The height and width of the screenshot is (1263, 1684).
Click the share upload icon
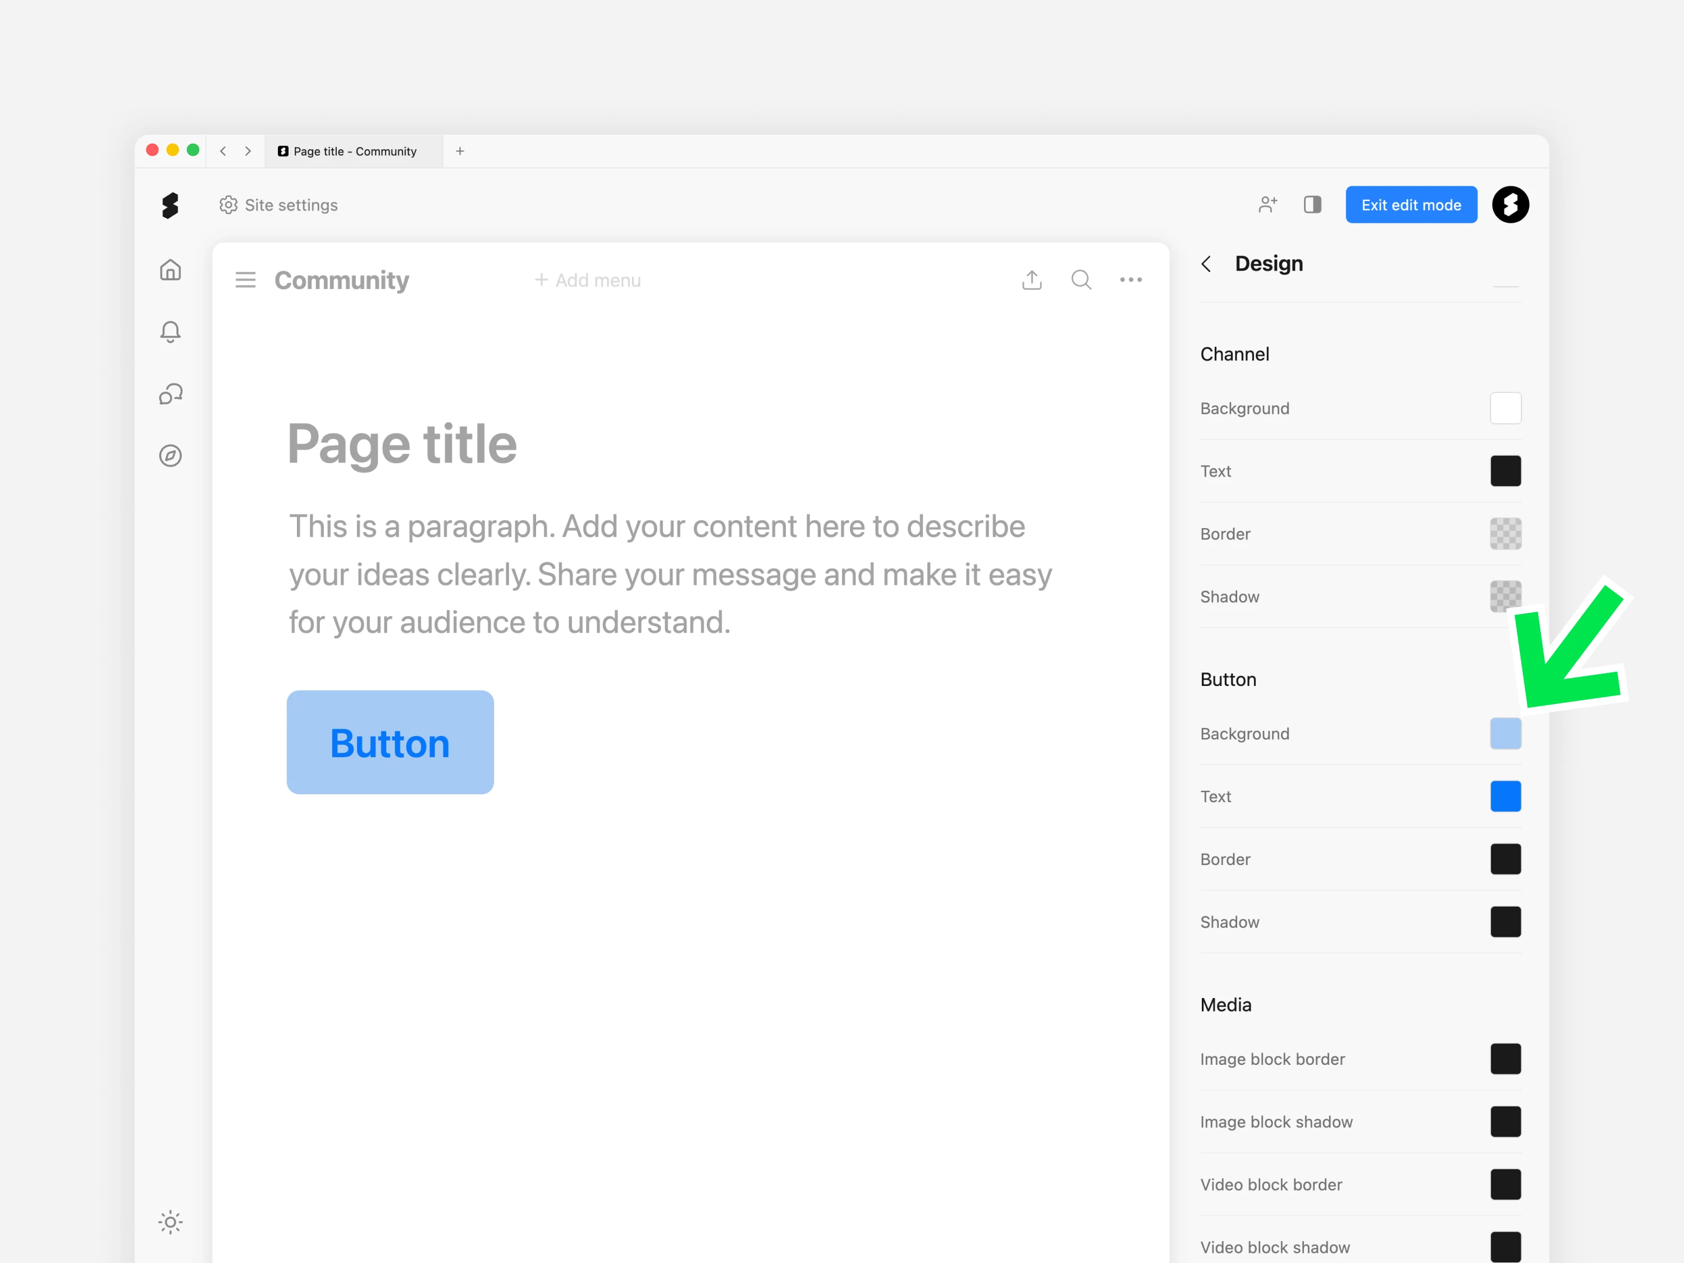pyautogui.click(x=1032, y=280)
